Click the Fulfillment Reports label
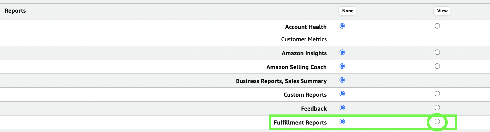Image resolution: width=490 pixels, height=132 pixels. pos(300,123)
